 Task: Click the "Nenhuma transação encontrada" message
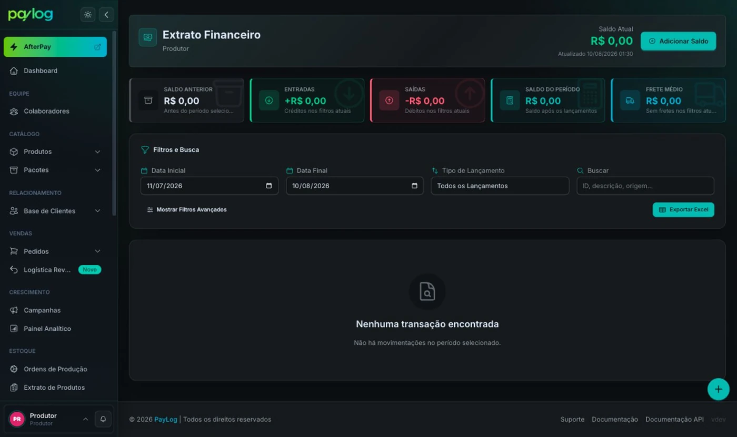click(x=427, y=324)
